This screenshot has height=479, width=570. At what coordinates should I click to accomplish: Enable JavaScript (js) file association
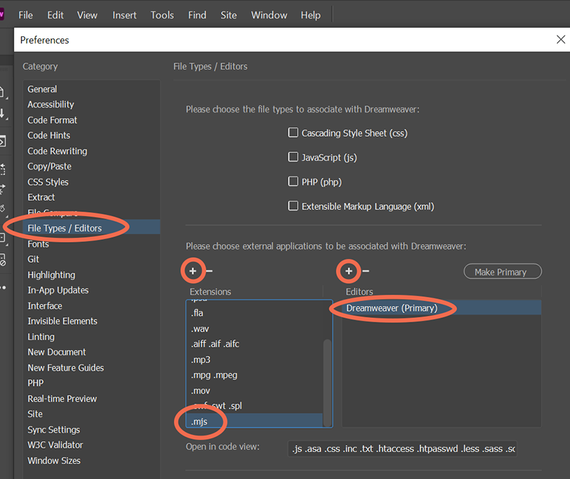[x=293, y=157]
